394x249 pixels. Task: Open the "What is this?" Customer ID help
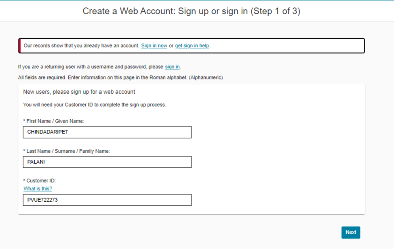click(x=38, y=188)
